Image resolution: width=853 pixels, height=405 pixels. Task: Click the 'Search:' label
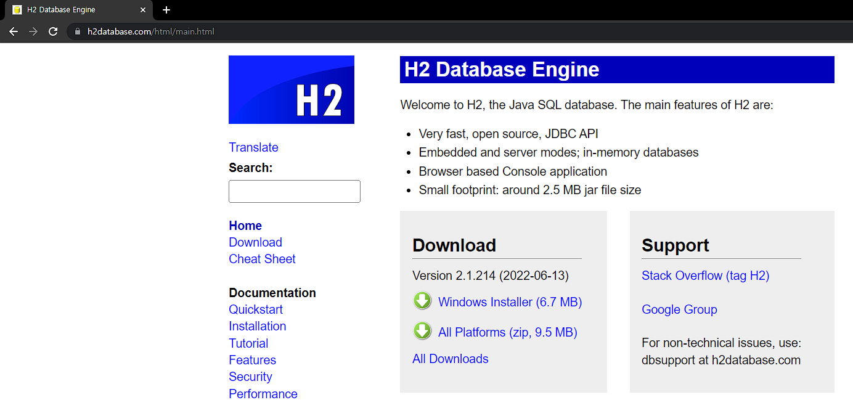251,168
